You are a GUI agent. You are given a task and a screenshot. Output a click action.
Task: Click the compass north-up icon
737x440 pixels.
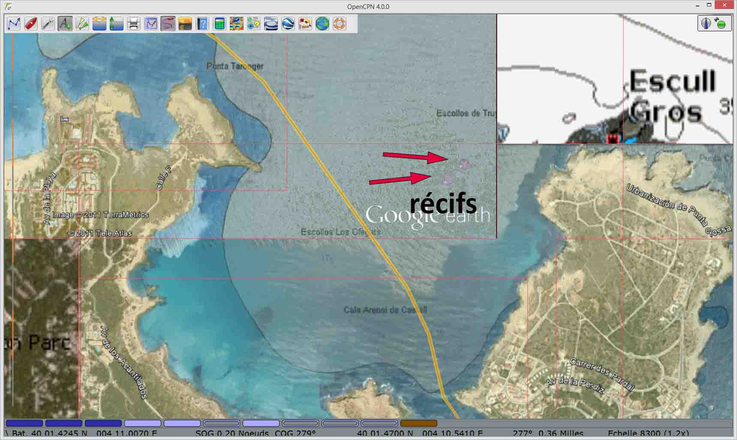706,23
